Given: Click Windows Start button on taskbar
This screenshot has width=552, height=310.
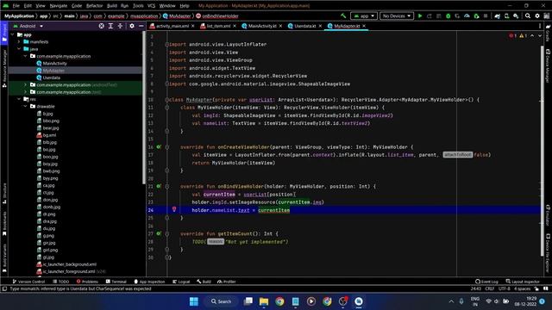Looking at the screenshot, I should pos(193,301).
